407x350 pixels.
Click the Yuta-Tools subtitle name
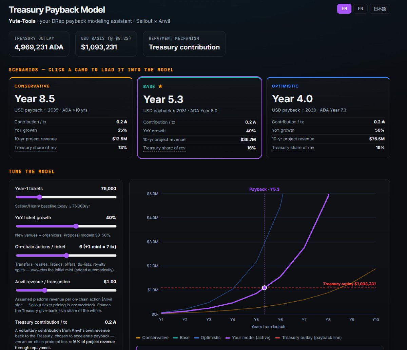tap(22, 21)
